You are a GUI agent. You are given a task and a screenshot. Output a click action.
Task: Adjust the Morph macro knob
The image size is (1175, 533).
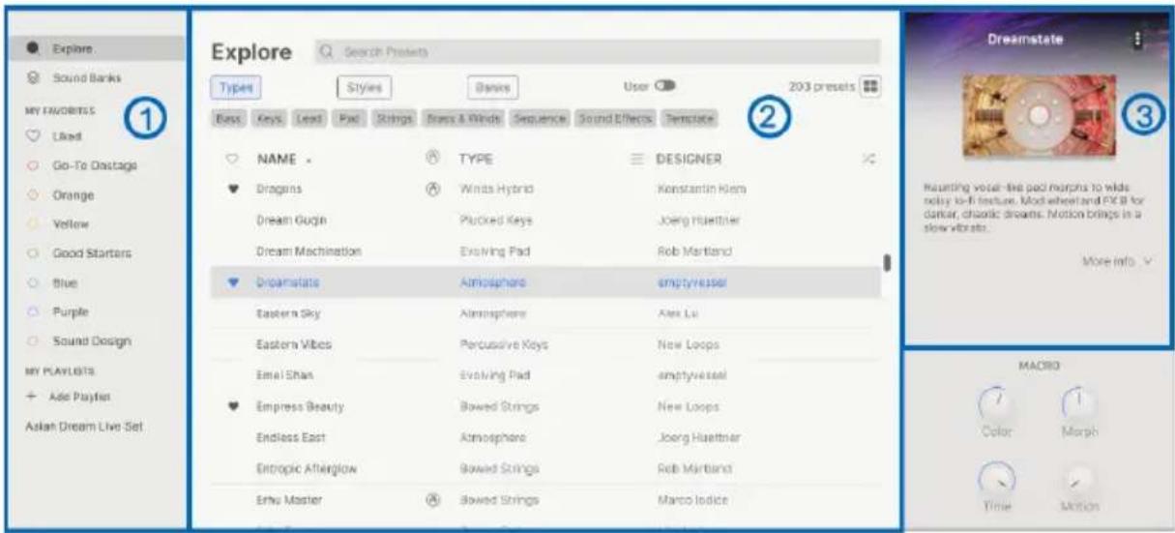(1077, 403)
